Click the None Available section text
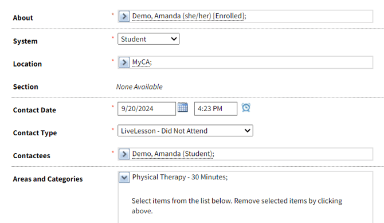 (x=139, y=87)
